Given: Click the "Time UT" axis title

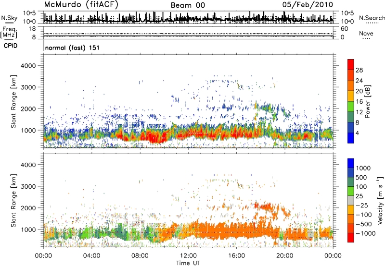Looking at the screenshot, I should point(188,263).
